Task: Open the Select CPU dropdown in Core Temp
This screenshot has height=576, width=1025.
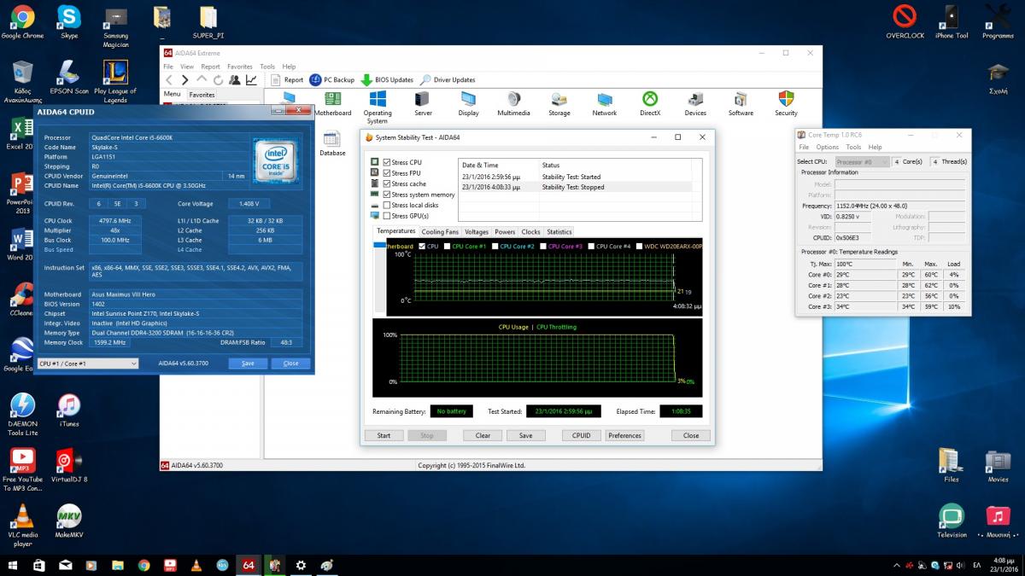Action: pos(861,161)
